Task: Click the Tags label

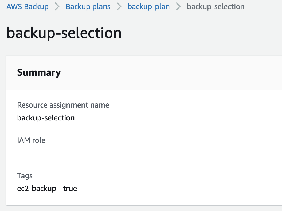Action: tap(25, 176)
